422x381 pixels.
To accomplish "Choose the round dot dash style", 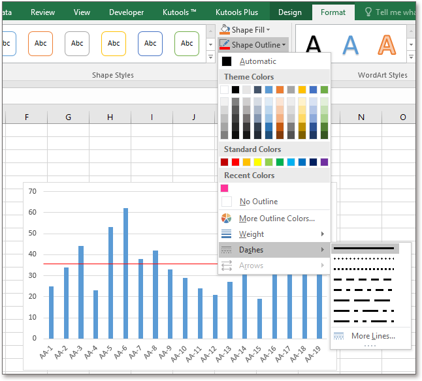I will (x=365, y=259).
